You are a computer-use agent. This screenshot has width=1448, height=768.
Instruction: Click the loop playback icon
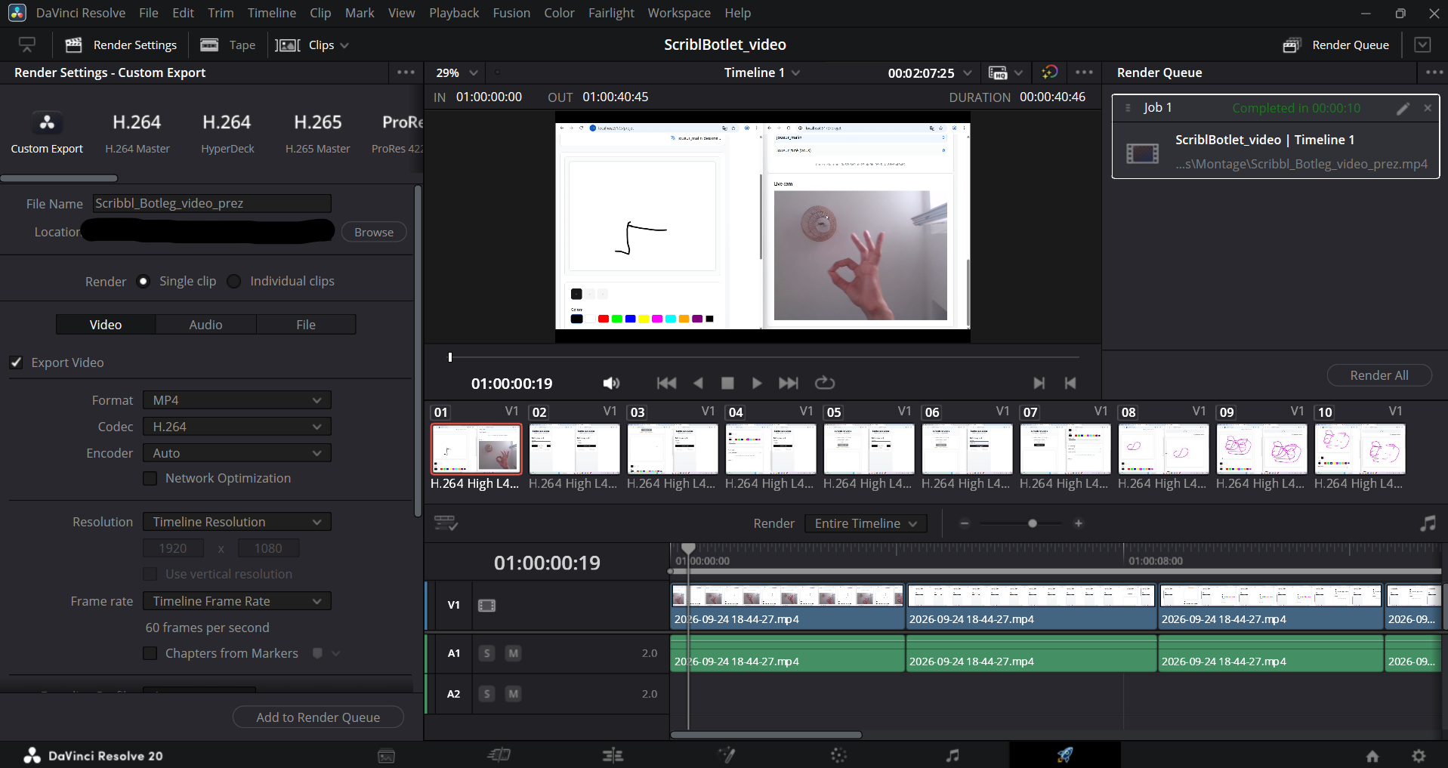[x=825, y=383]
